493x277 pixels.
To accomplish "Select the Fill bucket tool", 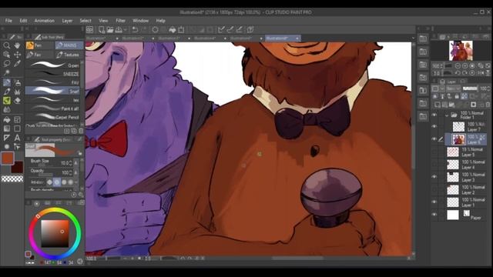I will click(x=7, y=120).
